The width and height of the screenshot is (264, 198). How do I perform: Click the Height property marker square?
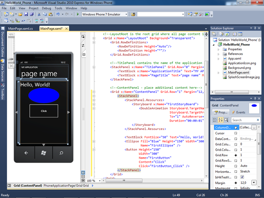pyautogui.click(x=236, y=166)
